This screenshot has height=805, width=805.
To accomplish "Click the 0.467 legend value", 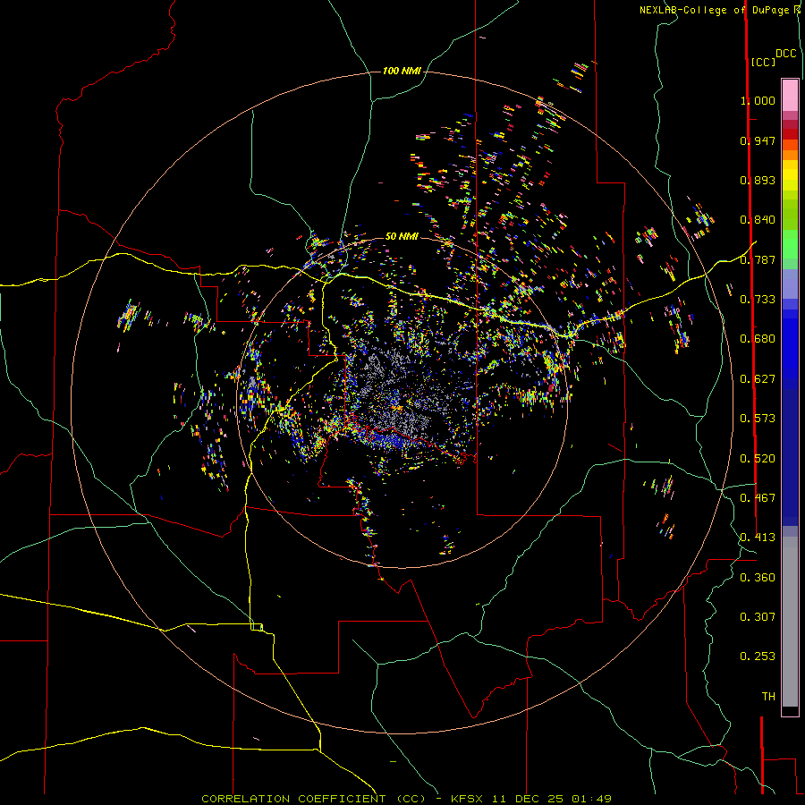I will (758, 498).
